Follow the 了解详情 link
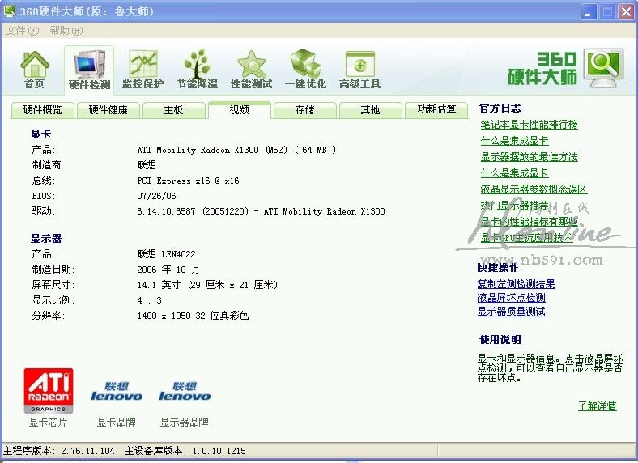Image resolution: width=638 pixels, height=463 pixels. 598,406
